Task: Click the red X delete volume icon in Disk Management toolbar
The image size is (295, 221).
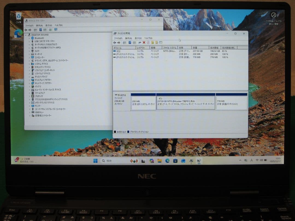Action: (x=144, y=43)
